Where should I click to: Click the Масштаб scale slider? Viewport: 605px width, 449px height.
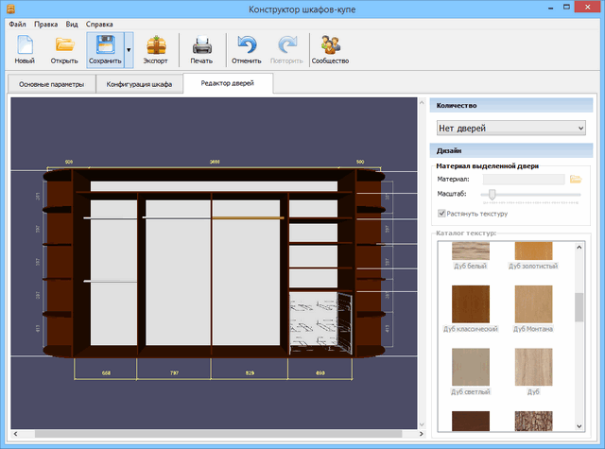(493, 194)
